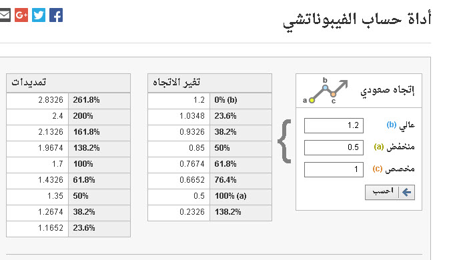Image resolution: width=461 pixels, height=260 pixels.
Task: Share page via Facebook icon
Action: pyautogui.click(x=56, y=15)
